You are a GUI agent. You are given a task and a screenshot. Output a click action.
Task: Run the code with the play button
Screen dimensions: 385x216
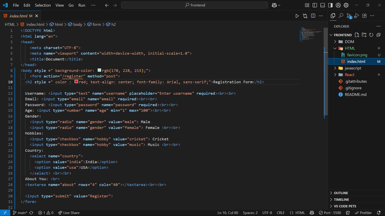point(297,15)
